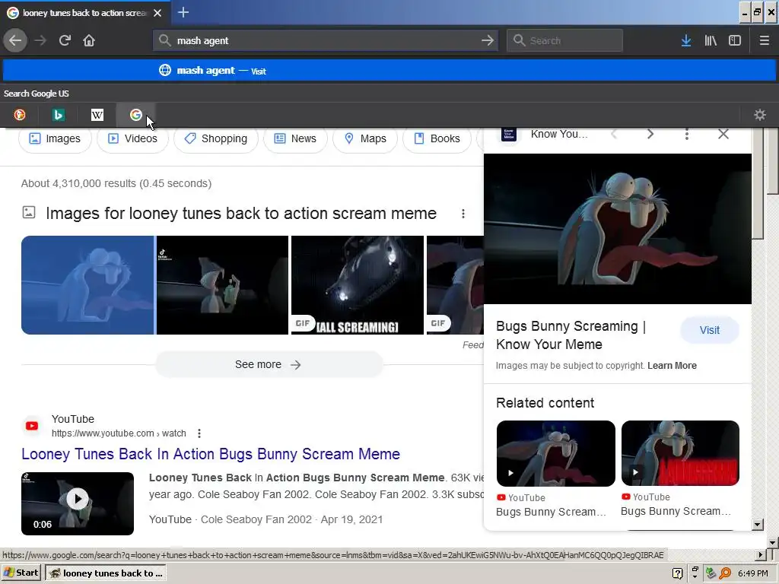The image size is (779, 584).
Task: Switch to the Videos filter
Action: (132, 138)
